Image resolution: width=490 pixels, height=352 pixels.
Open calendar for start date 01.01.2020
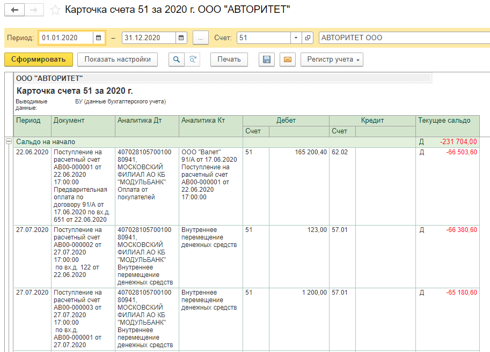(98, 38)
